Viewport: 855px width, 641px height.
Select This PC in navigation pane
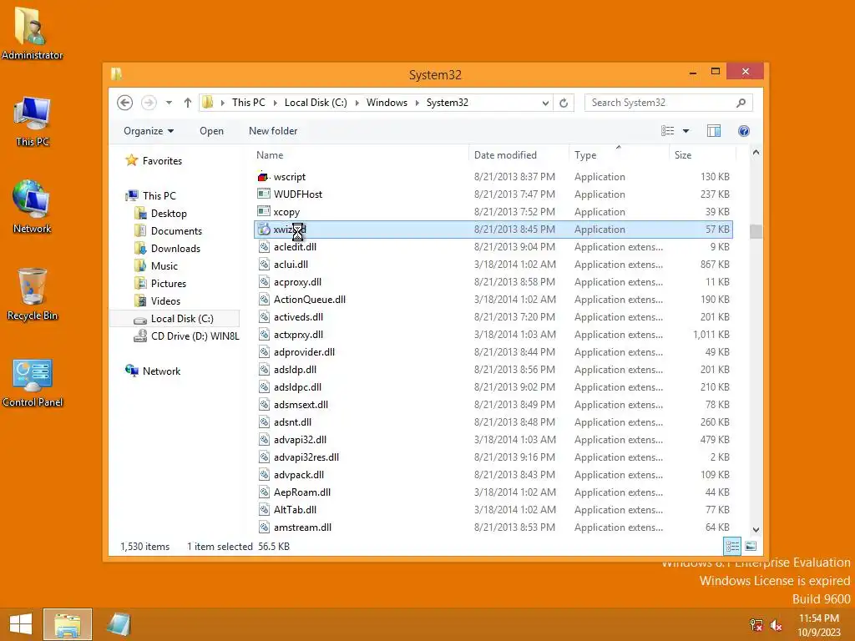tap(151, 195)
